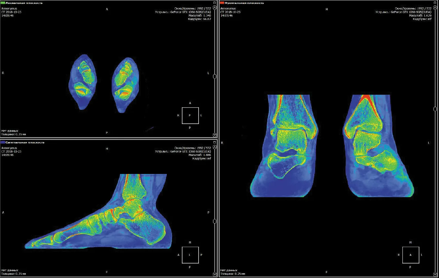
Task: Maximize the Фронтальная плоскость viewport
Action: 435,3
